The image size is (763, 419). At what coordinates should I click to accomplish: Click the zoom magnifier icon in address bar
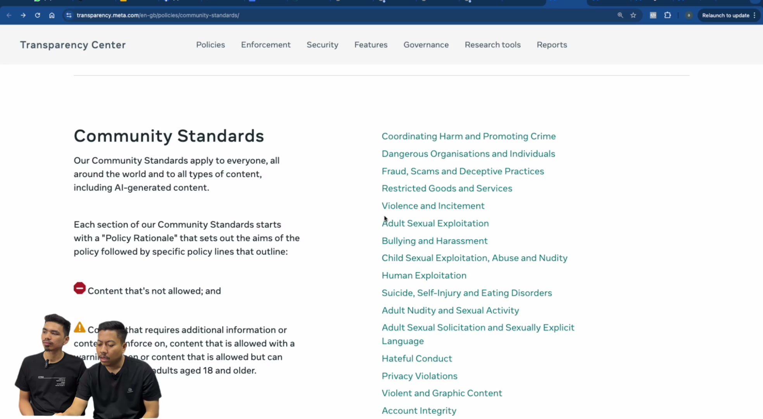(620, 15)
